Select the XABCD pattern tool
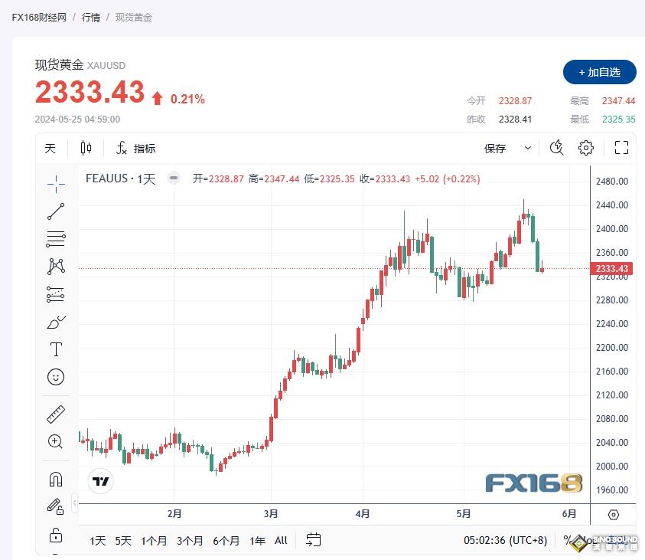This screenshot has height=560, width=645. 55,266
